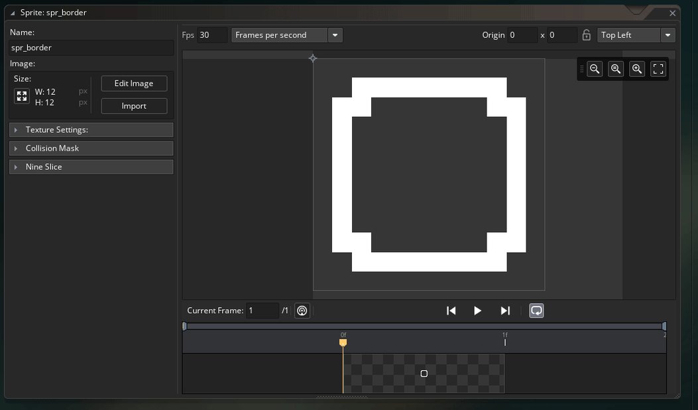Image resolution: width=698 pixels, height=410 pixels.
Task: Toggle loop playback mode
Action: (536, 310)
